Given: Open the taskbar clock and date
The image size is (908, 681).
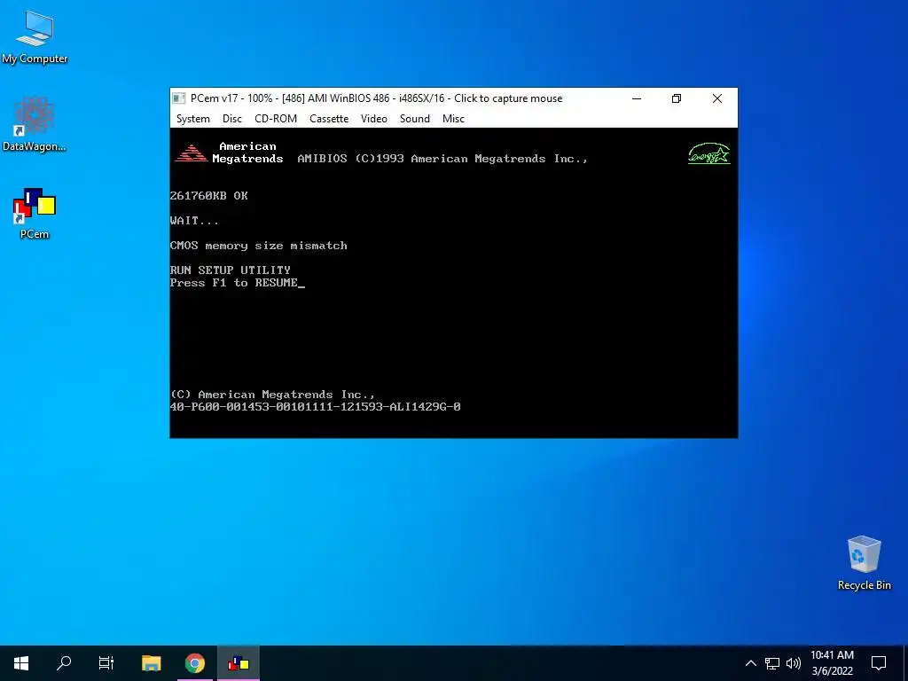Looking at the screenshot, I should coord(832,663).
